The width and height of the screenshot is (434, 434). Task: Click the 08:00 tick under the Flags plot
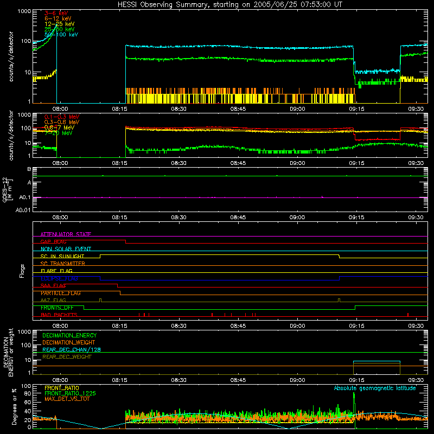[x=60, y=326]
